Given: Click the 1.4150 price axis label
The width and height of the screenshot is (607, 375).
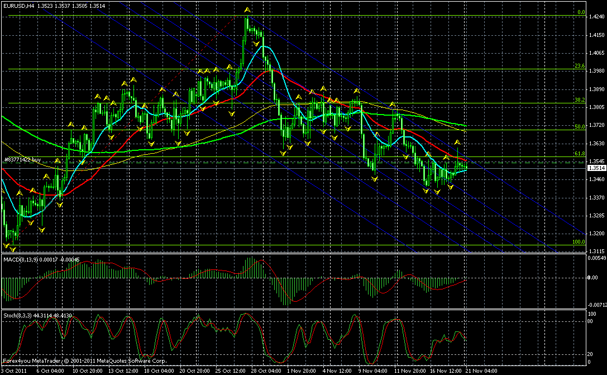Looking at the screenshot, I should point(596,35).
